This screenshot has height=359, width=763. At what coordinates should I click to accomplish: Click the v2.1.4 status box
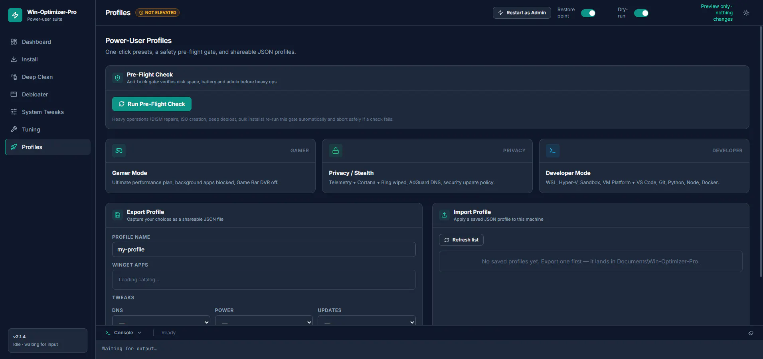pyautogui.click(x=47, y=340)
